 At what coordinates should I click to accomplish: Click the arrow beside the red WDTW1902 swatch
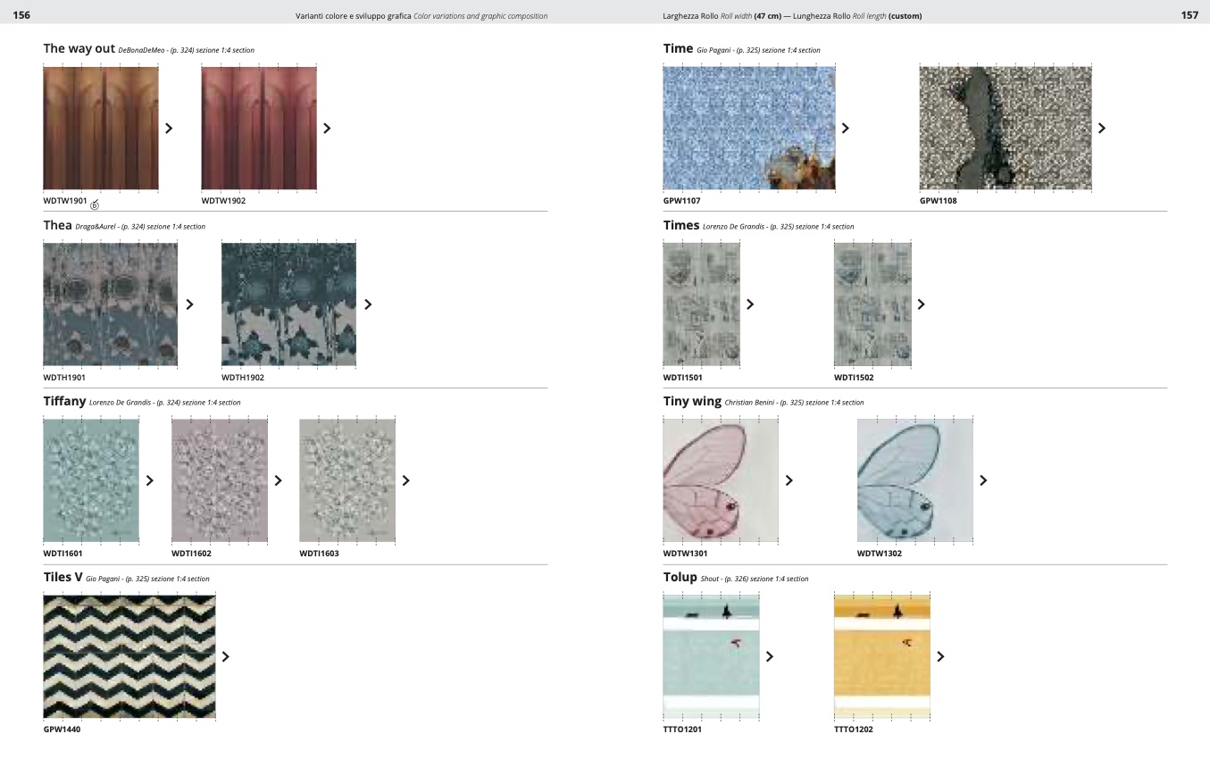tap(327, 128)
